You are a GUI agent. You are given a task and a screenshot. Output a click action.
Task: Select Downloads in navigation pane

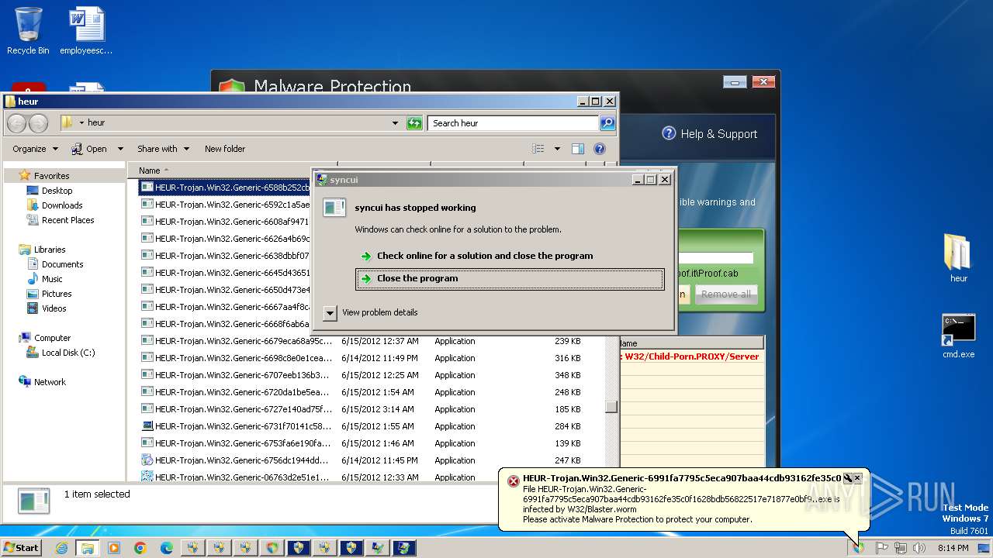pyautogui.click(x=62, y=205)
